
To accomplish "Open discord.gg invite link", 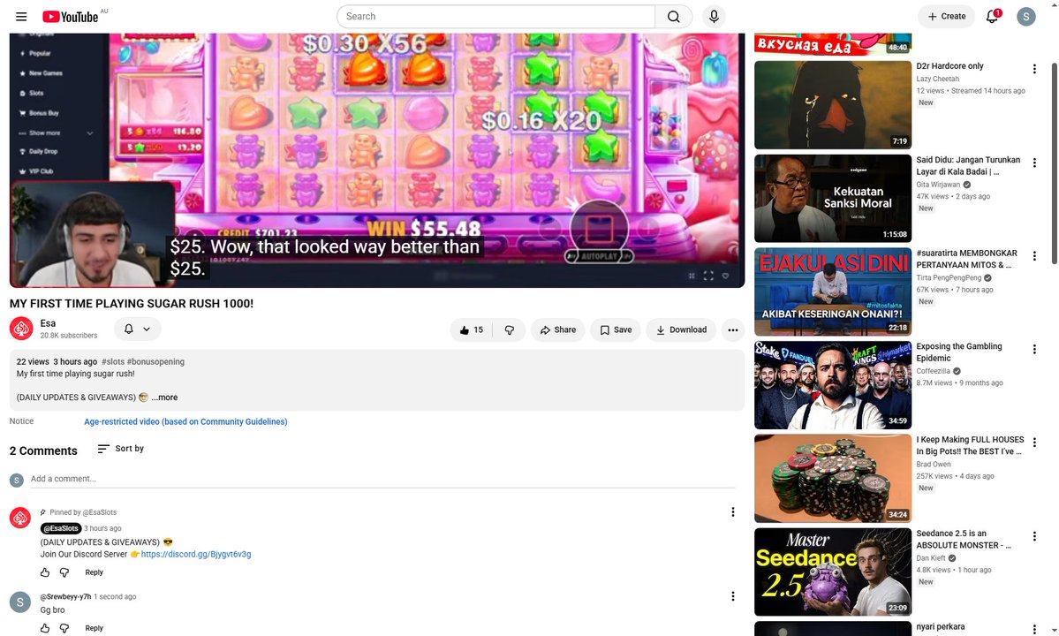I will tap(196, 555).
